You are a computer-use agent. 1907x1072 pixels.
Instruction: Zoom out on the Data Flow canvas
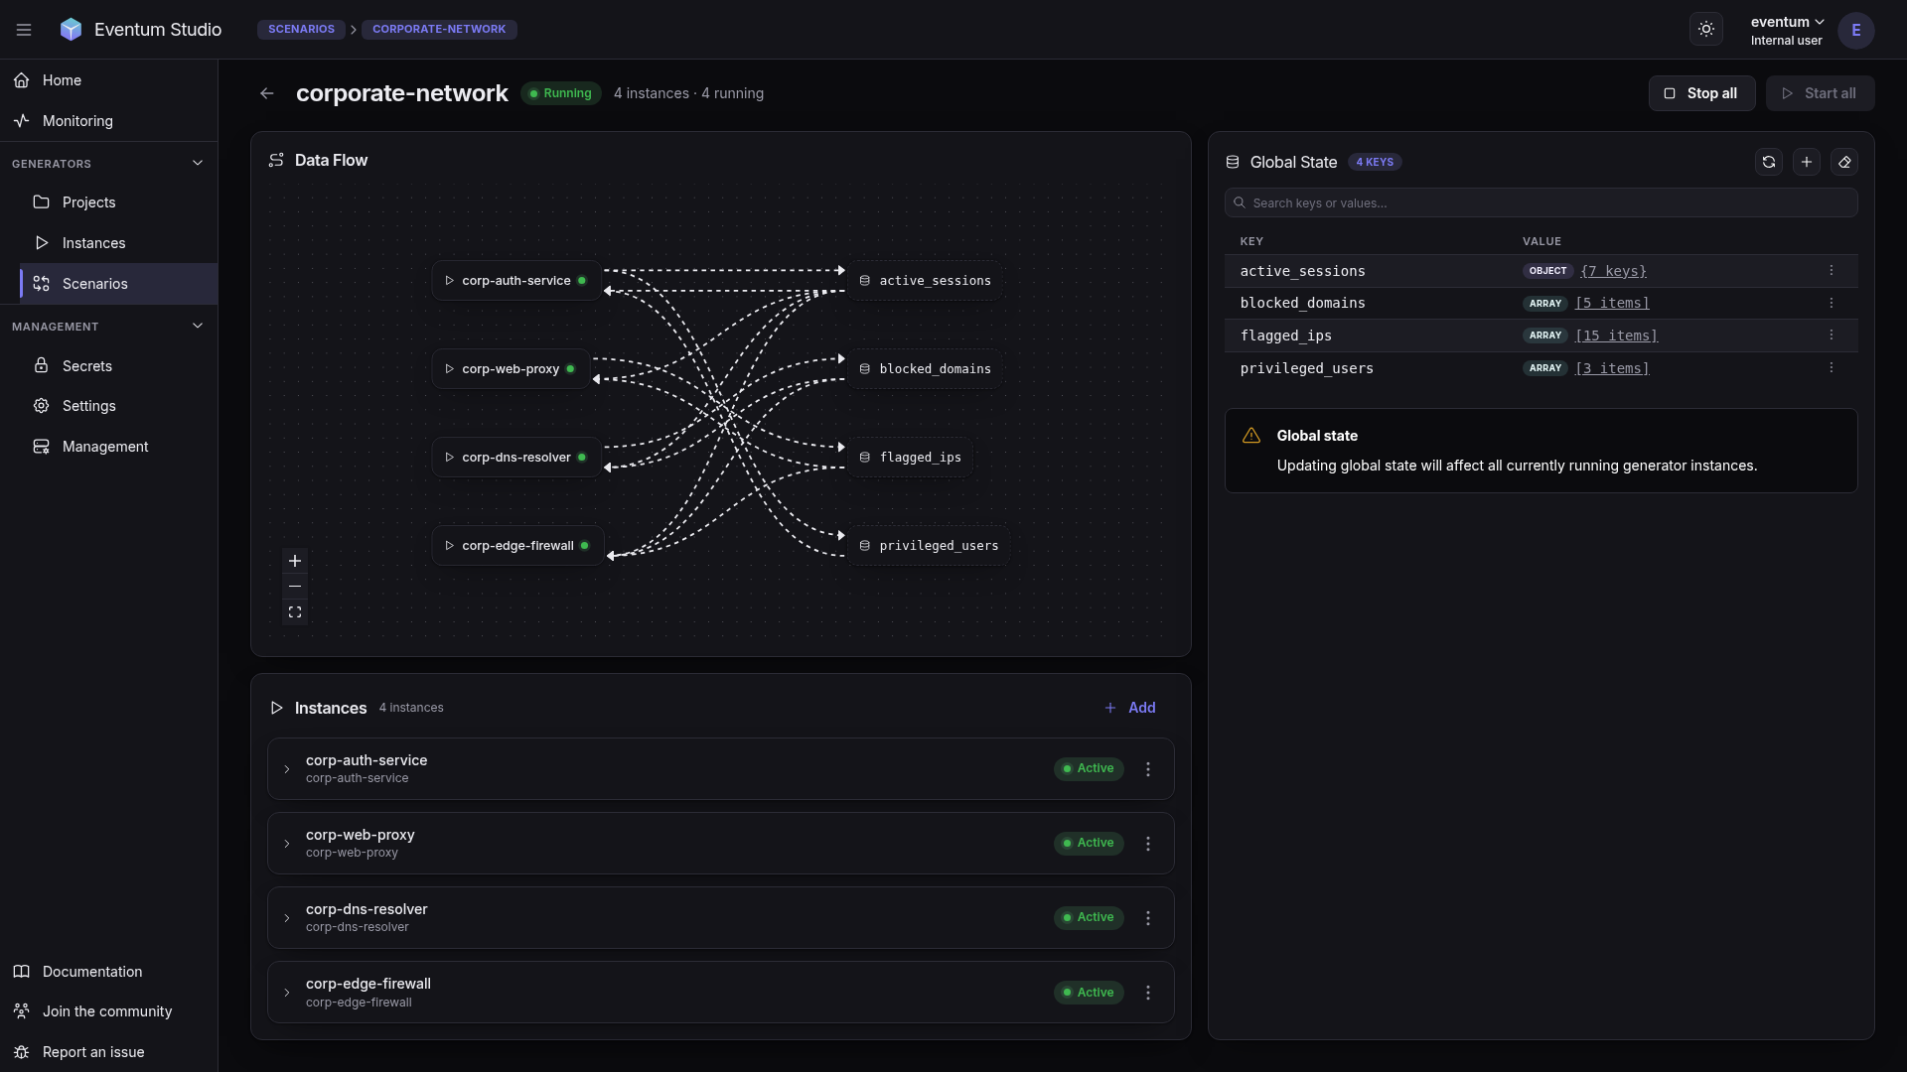point(295,587)
